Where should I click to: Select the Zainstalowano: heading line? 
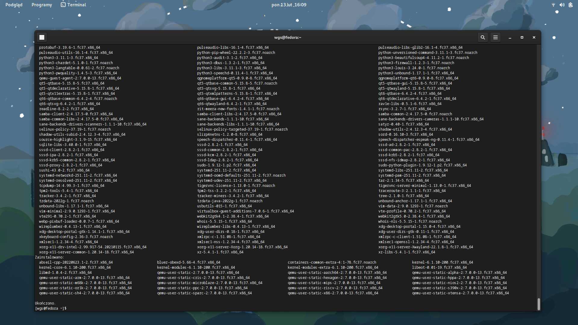click(x=49, y=257)
